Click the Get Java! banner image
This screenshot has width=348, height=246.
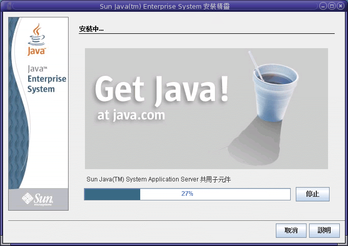click(206, 109)
